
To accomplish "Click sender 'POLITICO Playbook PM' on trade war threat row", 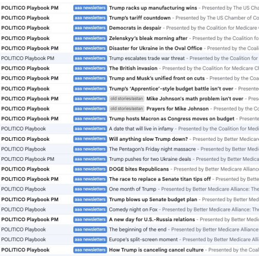I will 28,58.
